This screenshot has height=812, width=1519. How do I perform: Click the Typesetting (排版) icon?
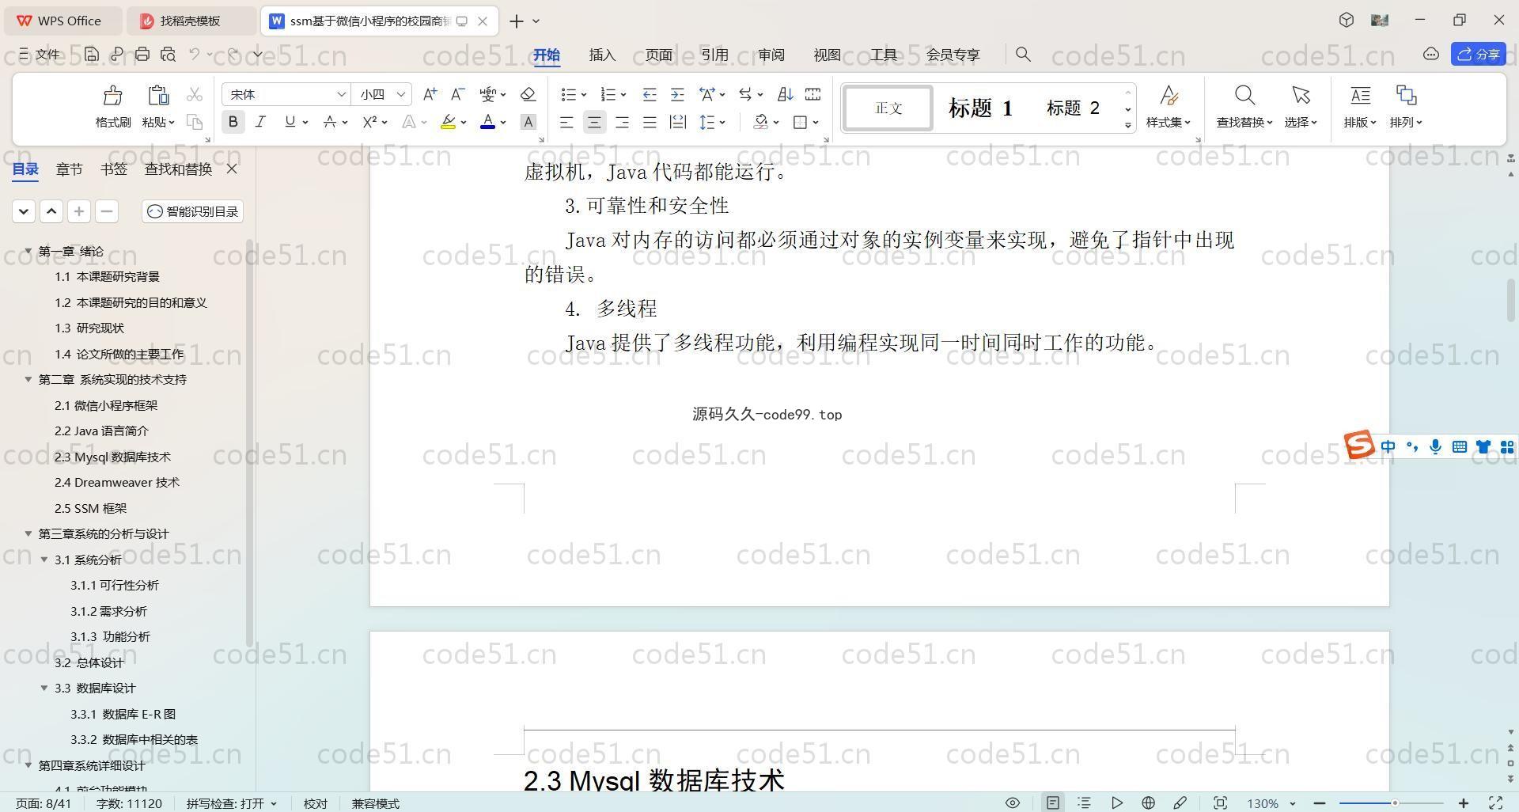pos(1360,96)
